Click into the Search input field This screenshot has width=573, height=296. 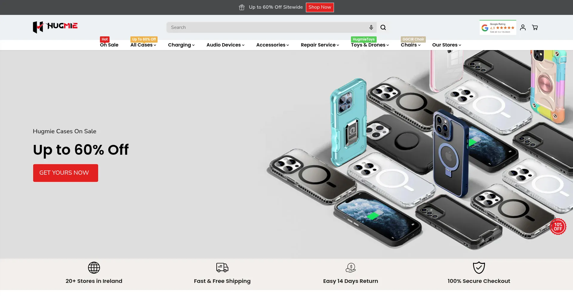click(x=267, y=27)
